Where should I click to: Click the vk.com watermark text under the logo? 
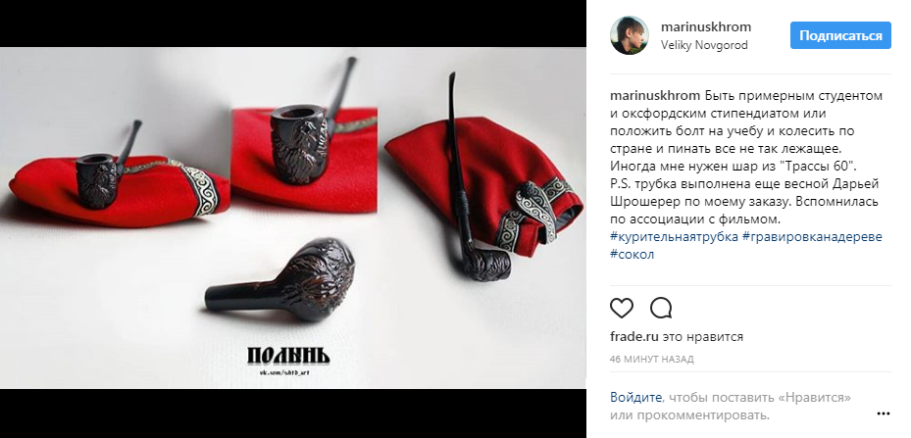(x=284, y=371)
